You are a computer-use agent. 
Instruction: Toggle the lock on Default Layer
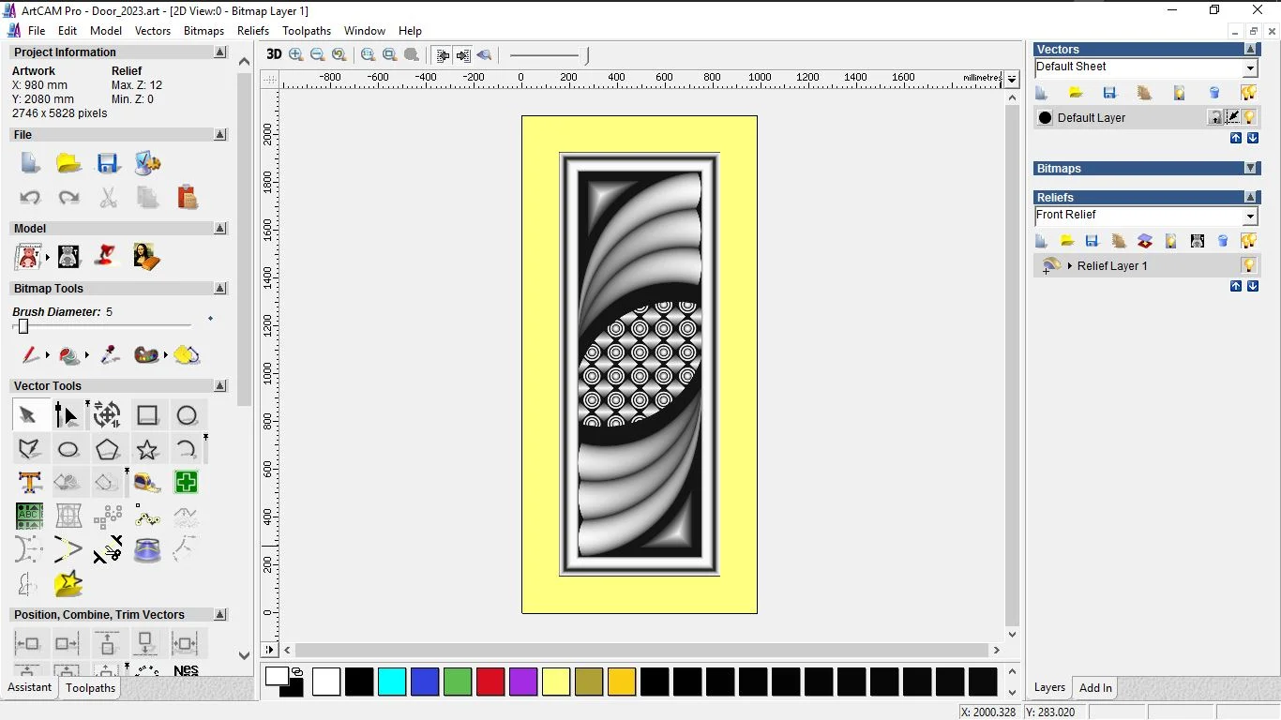pos(1214,117)
